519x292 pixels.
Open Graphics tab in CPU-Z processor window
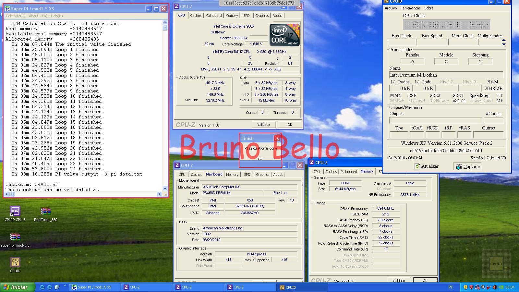(262, 16)
